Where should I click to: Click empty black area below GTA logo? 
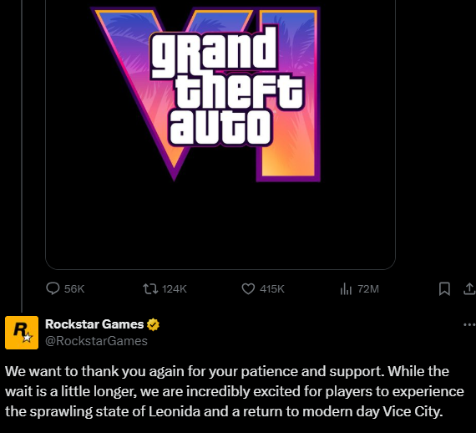point(220,225)
